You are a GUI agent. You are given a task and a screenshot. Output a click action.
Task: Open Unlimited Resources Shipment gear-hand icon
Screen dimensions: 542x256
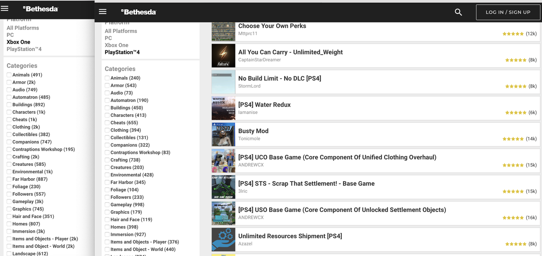[223, 239]
